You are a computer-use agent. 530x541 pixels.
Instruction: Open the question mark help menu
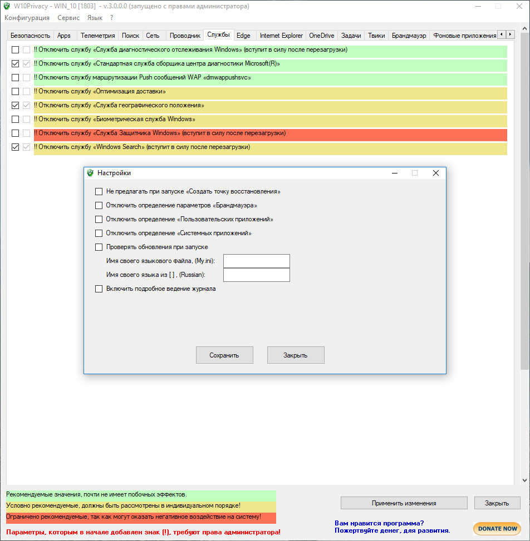[x=111, y=18]
